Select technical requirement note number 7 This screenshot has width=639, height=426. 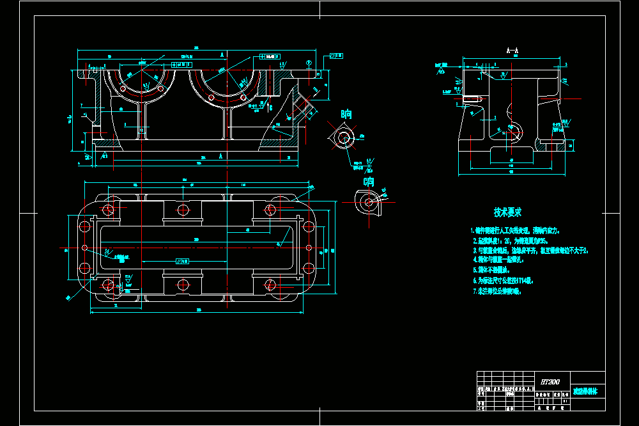(x=497, y=291)
